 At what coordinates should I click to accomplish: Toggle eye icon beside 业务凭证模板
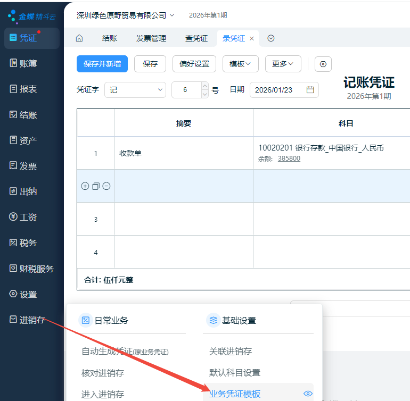[x=307, y=394]
